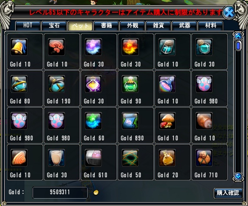Click the scroll down arrow button

coord(238,176)
